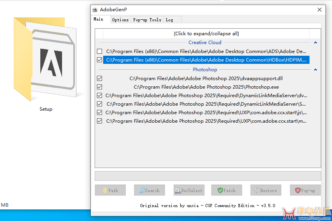332x221 pixels.
Task: Collapse the Photoshop group
Action: tap(315, 70)
